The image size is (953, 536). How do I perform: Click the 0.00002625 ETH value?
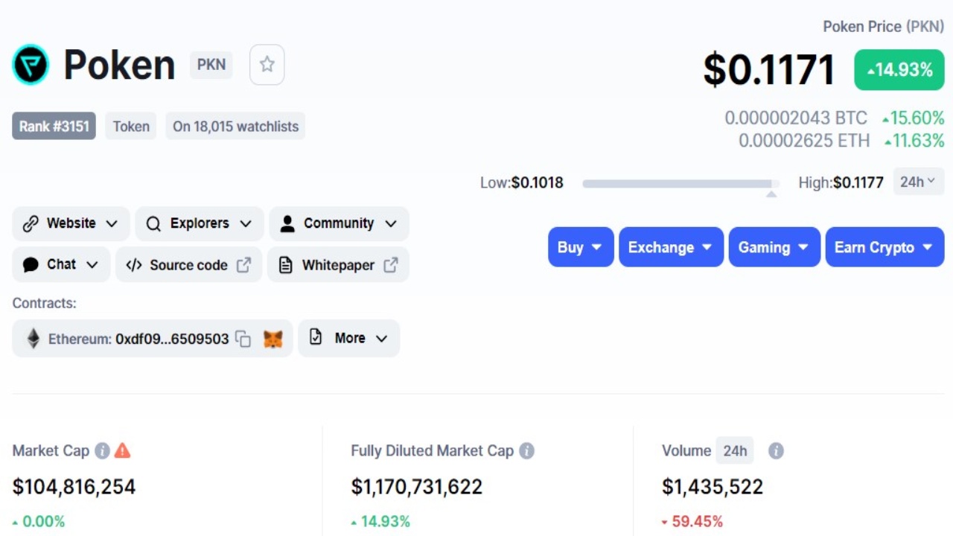[x=804, y=140]
